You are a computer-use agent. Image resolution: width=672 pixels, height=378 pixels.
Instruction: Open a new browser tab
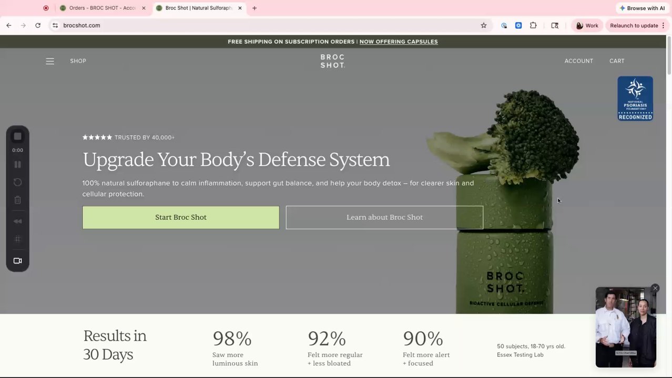(x=254, y=8)
